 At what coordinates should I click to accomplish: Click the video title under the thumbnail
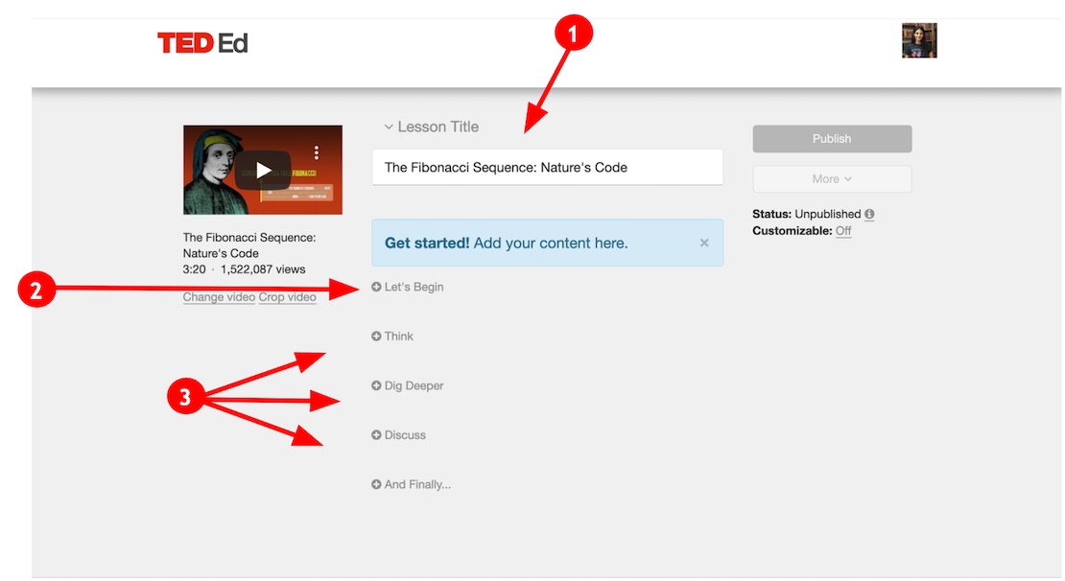pos(249,245)
